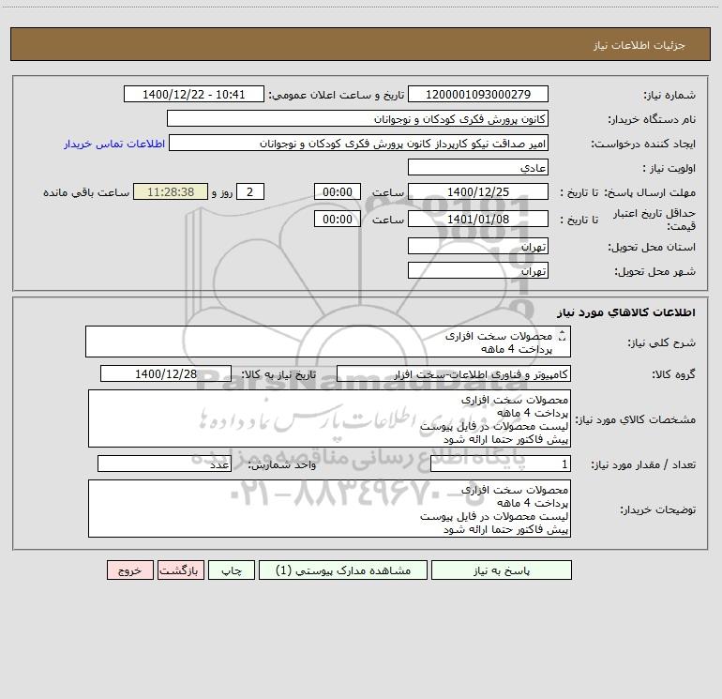This screenshot has width=722, height=699.
Task: Open مشاهده مدارک پیوستی (1) attachments
Action: pyautogui.click(x=343, y=570)
